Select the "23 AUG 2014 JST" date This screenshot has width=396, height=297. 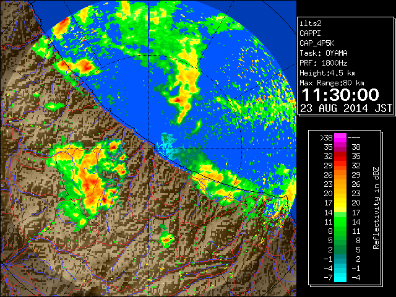pyautogui.click(x=346, y=108)
